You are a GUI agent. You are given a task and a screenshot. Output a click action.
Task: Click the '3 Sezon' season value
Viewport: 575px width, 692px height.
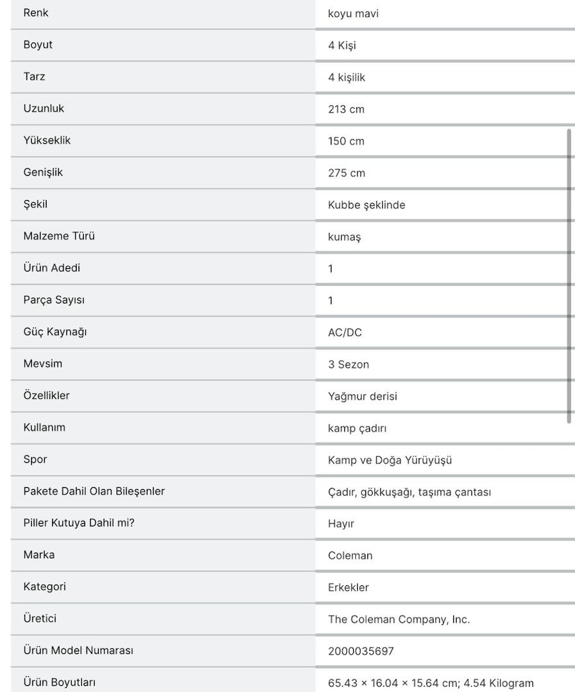(x=348, y=364)
